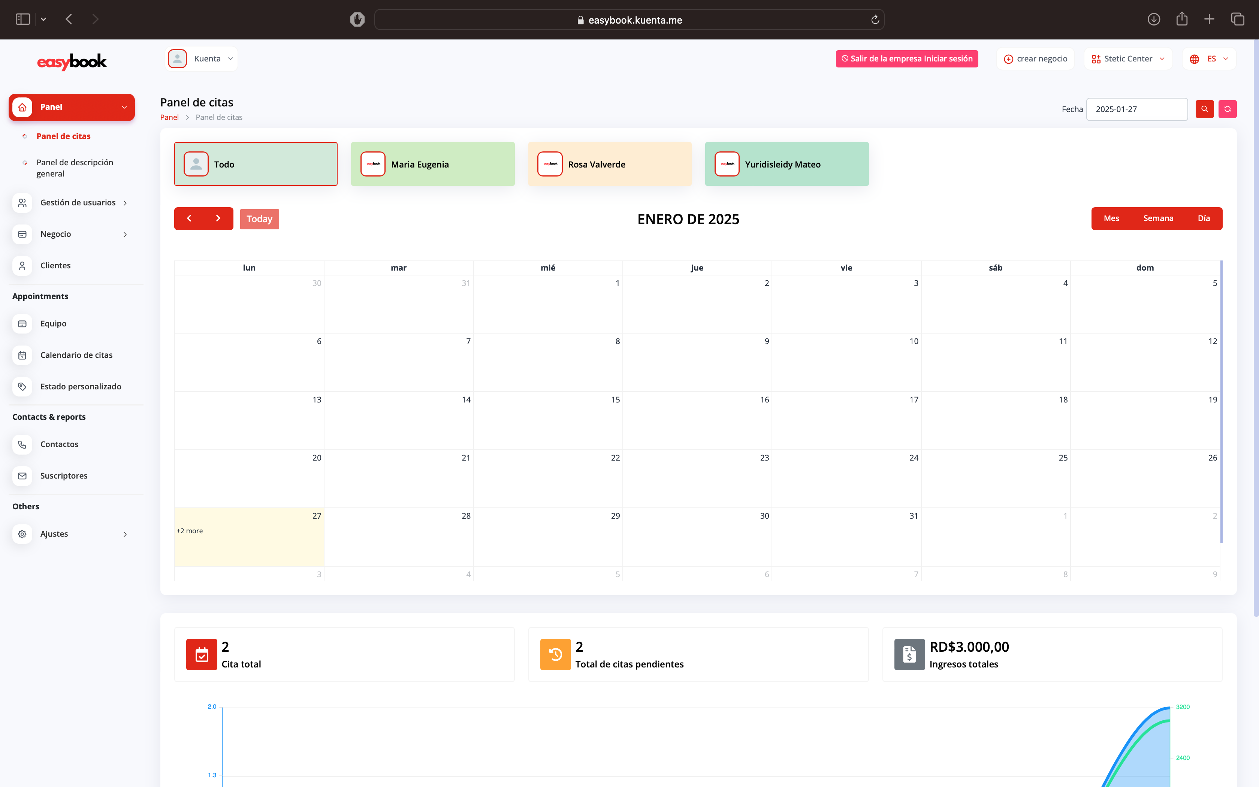The width and height of the screenshot is (1259, 787).
Task: Click the Fecha date input field
Action: (x=1136, y=109)
